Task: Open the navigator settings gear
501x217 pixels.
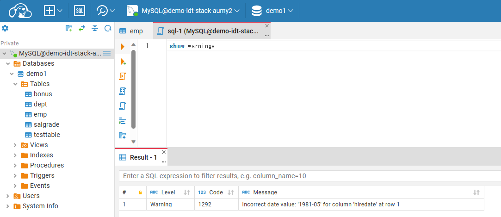Action: click(5, 28)
